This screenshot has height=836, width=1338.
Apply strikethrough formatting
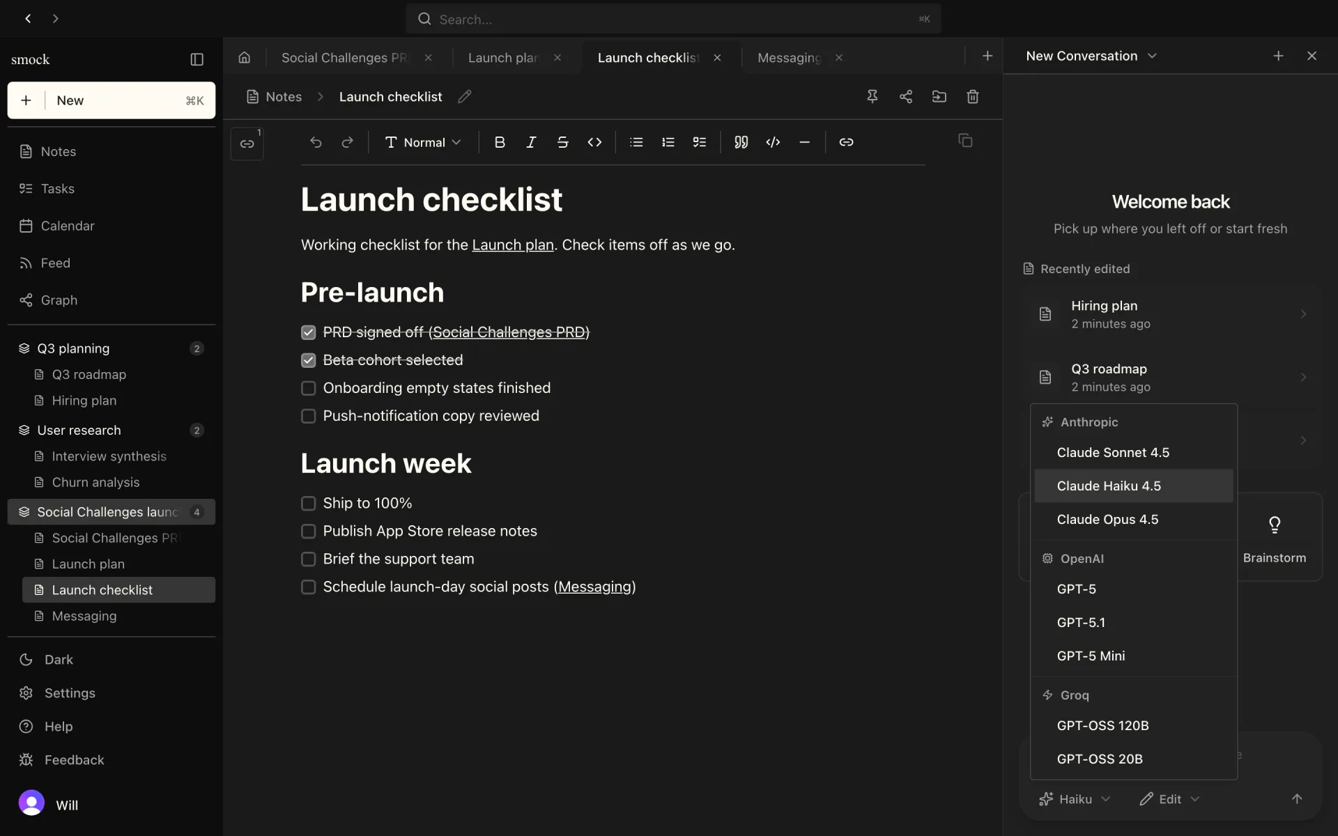[562, 142]
